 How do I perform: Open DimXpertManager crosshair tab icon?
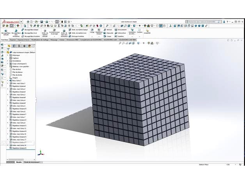point(24,46)
